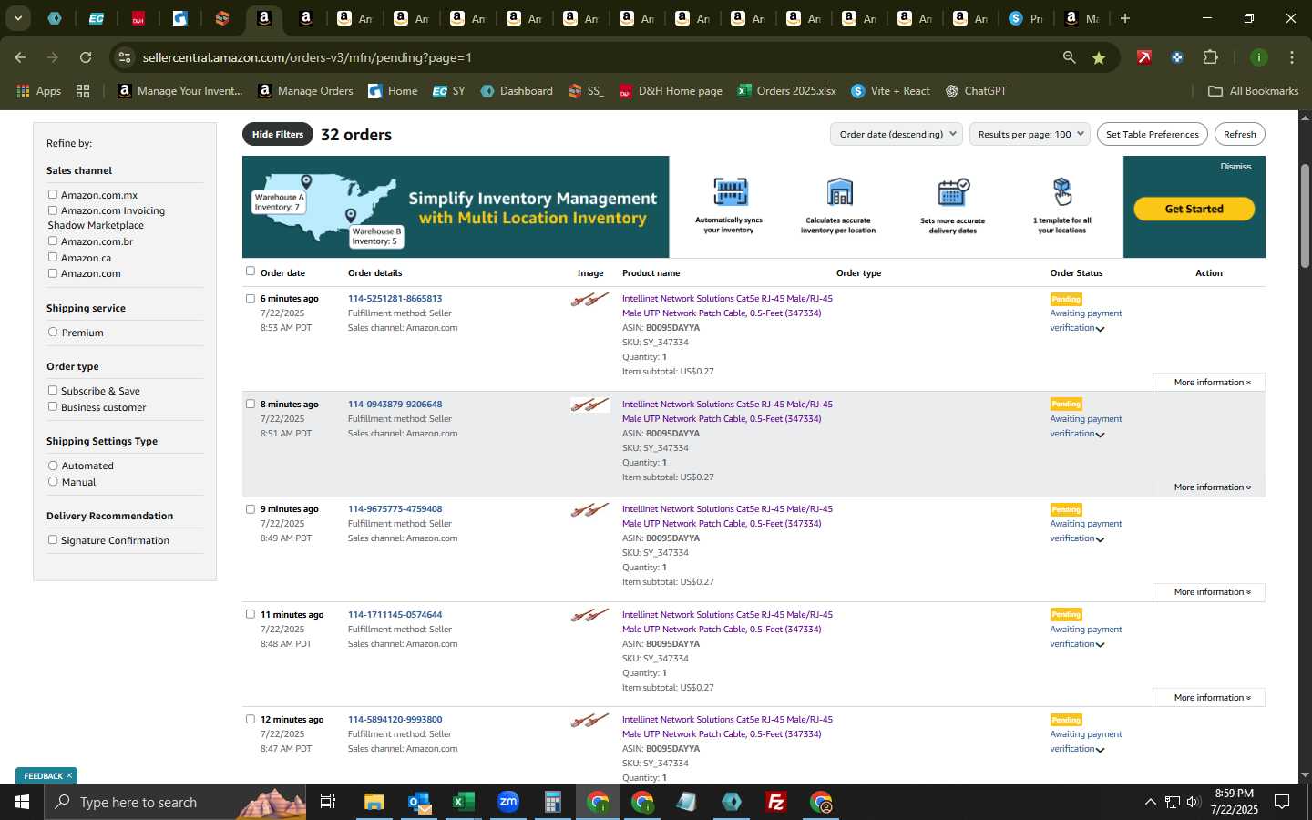The width and height of the screenshot is (1312, 820).
Task: Open the browser zoom magnifier icon
Action: pyautogui.click(x=1069, y=57)
